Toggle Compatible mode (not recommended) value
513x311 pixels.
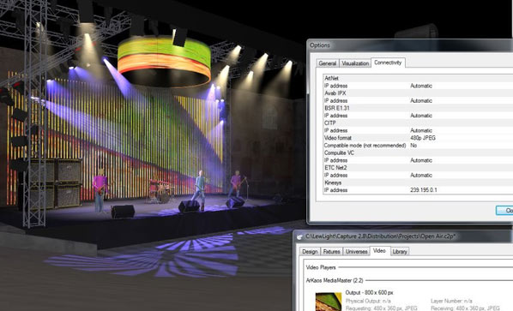pyautogui.click(x=413, y=146)
